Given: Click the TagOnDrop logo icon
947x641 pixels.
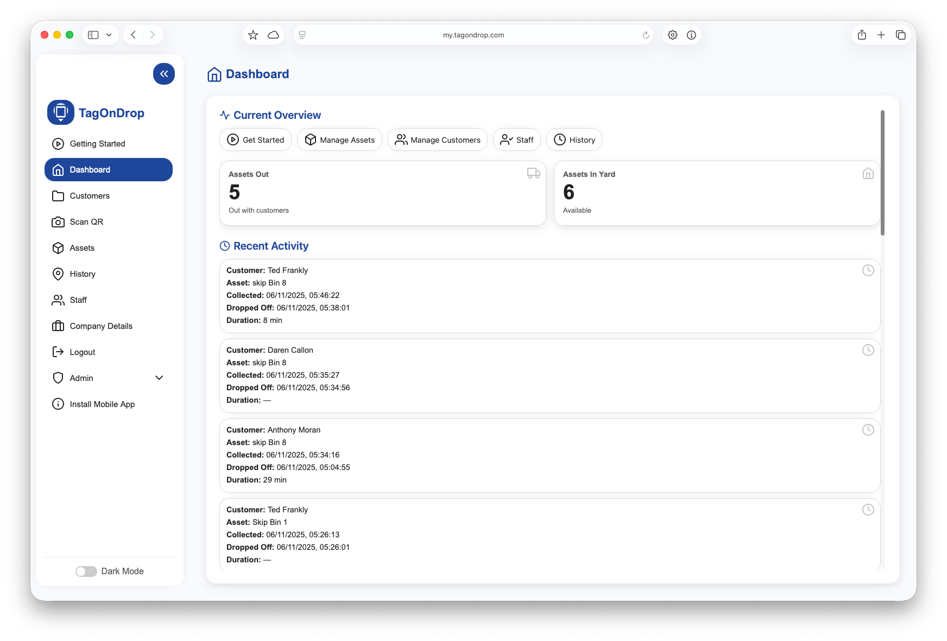Looking at the screenshot, I should tap(60, 112).
